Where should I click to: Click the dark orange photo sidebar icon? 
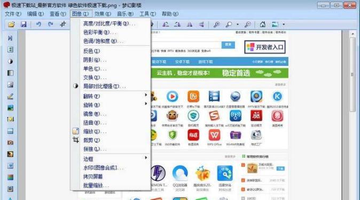point(10,154)
